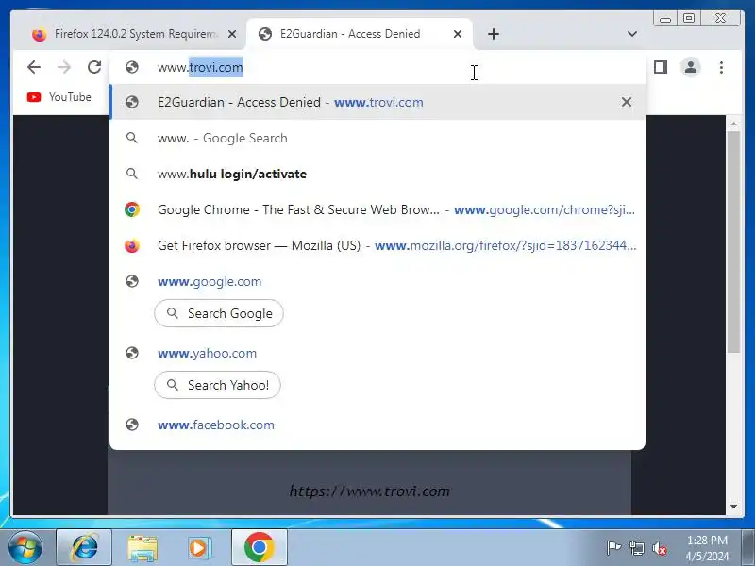Open the Chrome three-dot menu
755x566 pixels.
click(721, 67)
